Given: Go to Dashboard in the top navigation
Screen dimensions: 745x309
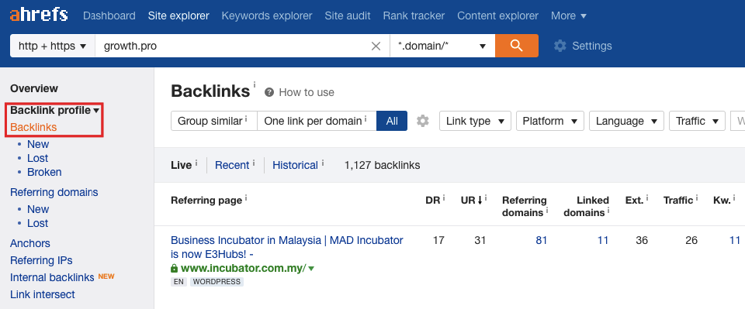Looking at the screenshot, I should [109, 15].
